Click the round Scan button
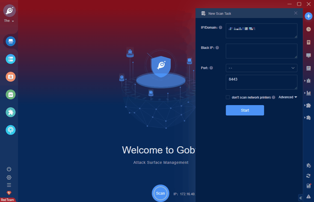 [160, 193]
